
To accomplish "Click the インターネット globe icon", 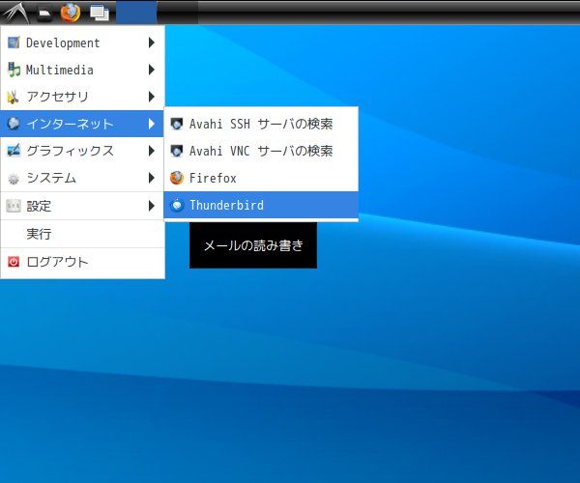I will tap(14, 124).
